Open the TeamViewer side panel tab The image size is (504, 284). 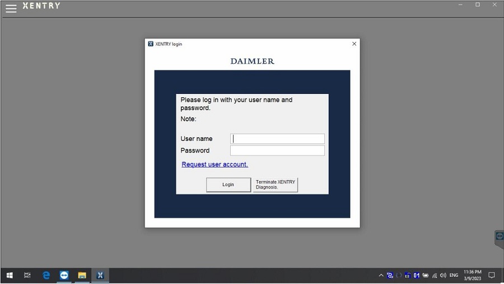point(500,239)
